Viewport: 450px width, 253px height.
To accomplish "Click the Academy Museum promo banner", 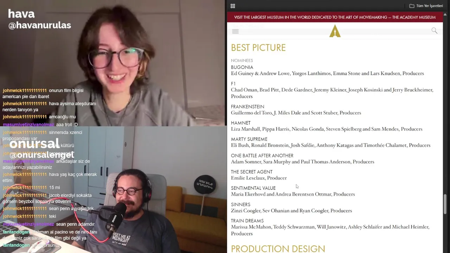I will coord(335,17).
